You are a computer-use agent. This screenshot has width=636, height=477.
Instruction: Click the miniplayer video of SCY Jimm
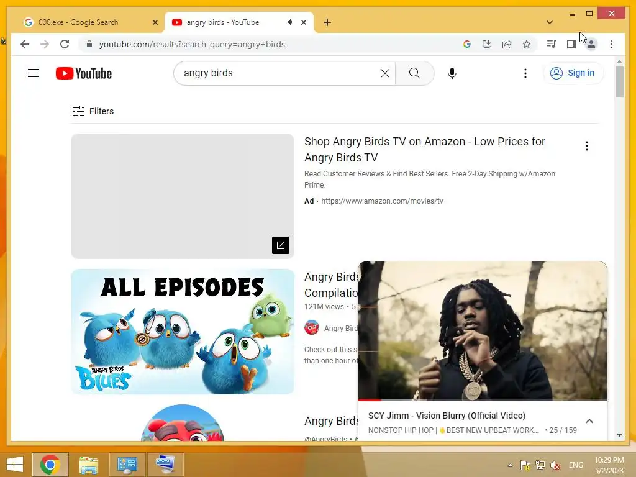pos(482,330)
